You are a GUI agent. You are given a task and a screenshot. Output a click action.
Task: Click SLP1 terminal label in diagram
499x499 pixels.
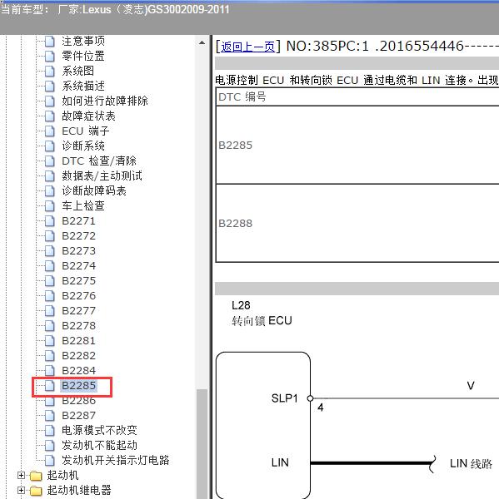coord(284,398)
